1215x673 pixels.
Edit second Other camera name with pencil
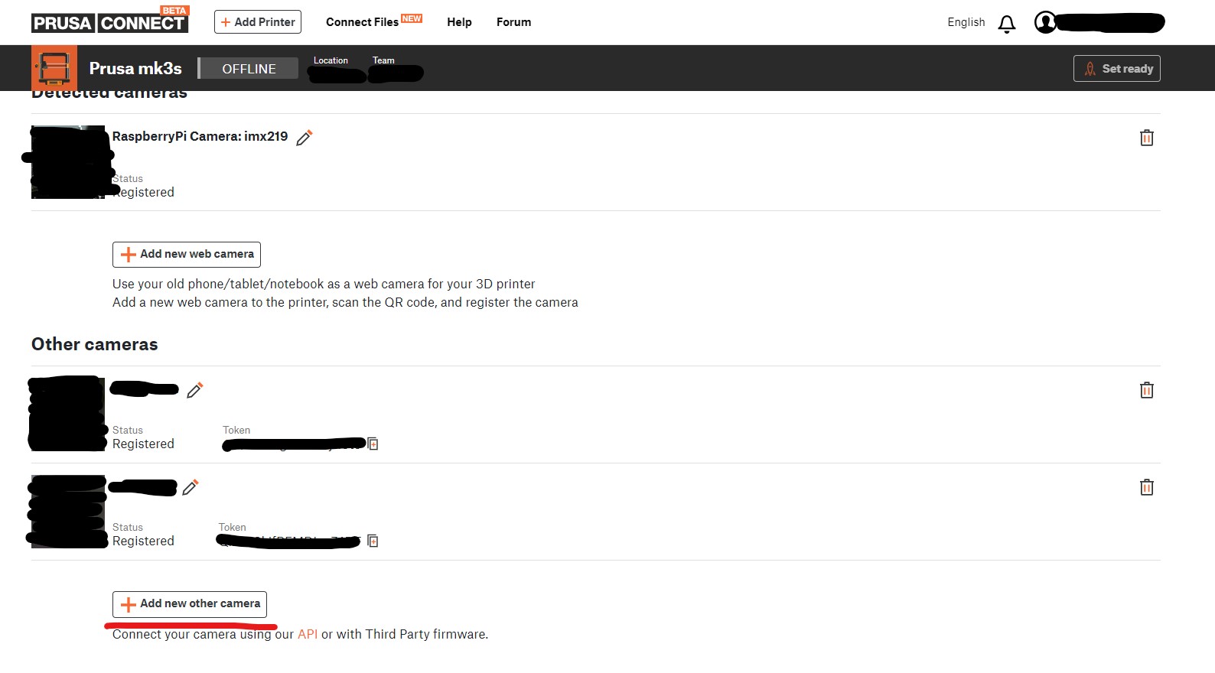191,487
